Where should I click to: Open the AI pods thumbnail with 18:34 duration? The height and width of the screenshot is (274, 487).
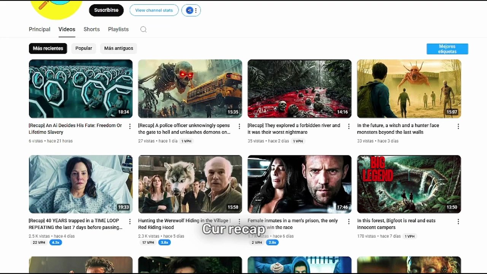[x=81, y=89]
